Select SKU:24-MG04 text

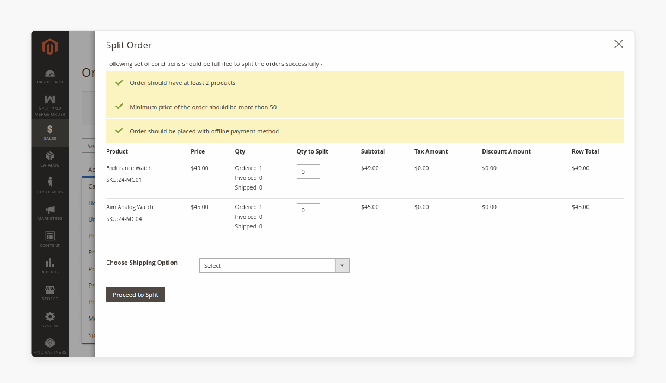click(124, 219)
